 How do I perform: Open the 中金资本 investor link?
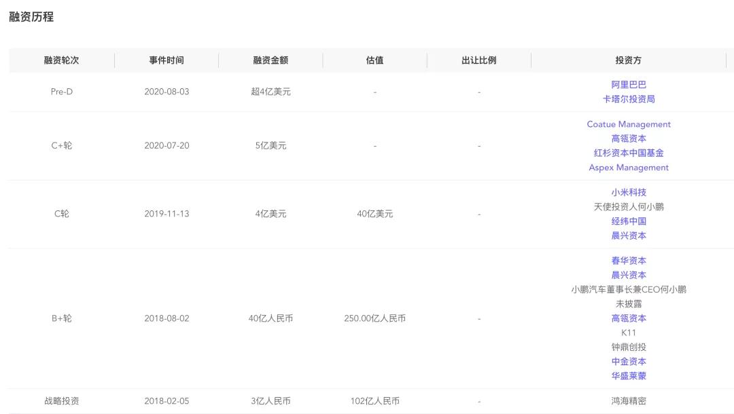point(629,362)
